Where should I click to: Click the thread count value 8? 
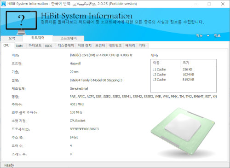tap(71, 154)
